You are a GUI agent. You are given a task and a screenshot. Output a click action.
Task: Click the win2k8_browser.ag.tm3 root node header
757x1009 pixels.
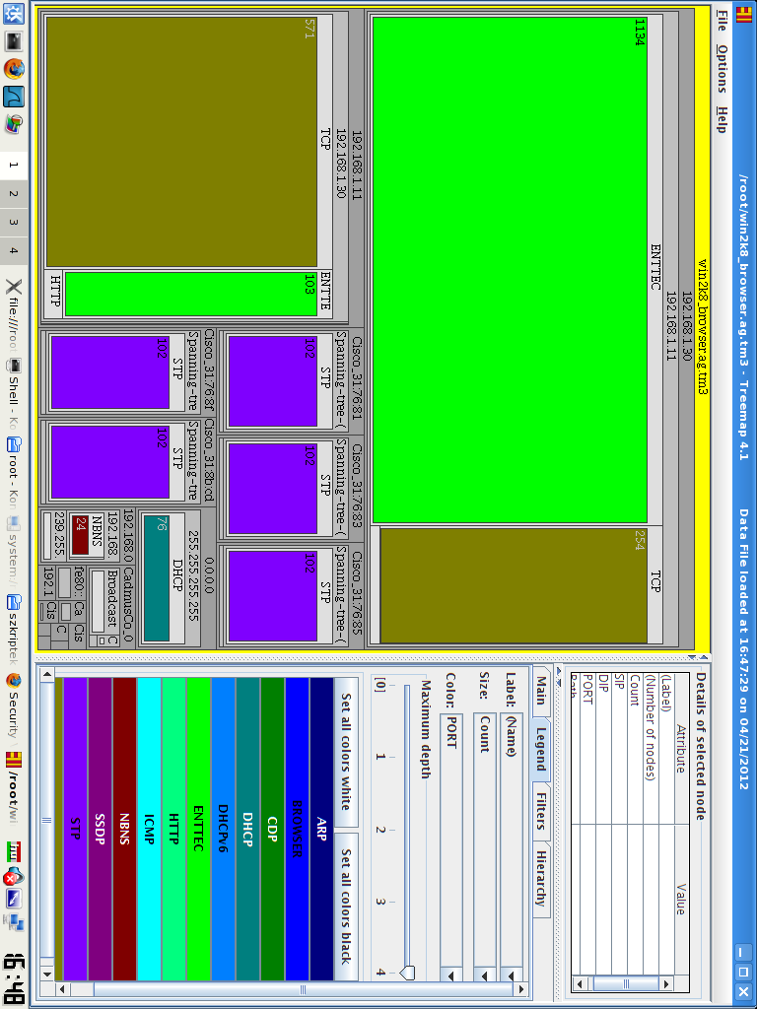point(702,328)
